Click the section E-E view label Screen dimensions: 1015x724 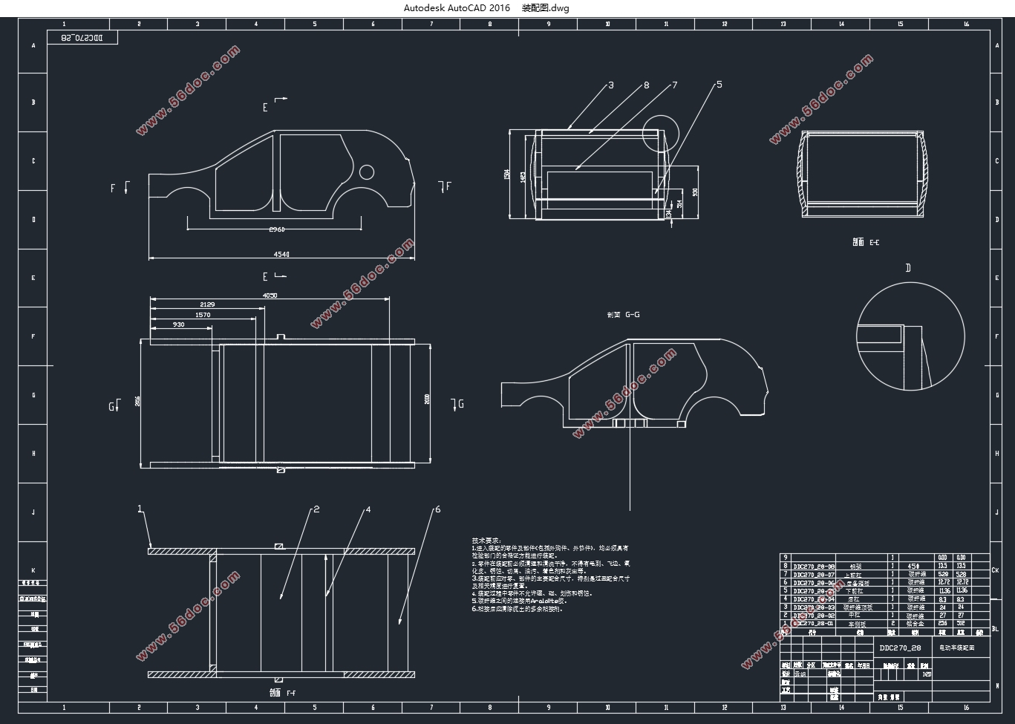(x=866, y=242)
